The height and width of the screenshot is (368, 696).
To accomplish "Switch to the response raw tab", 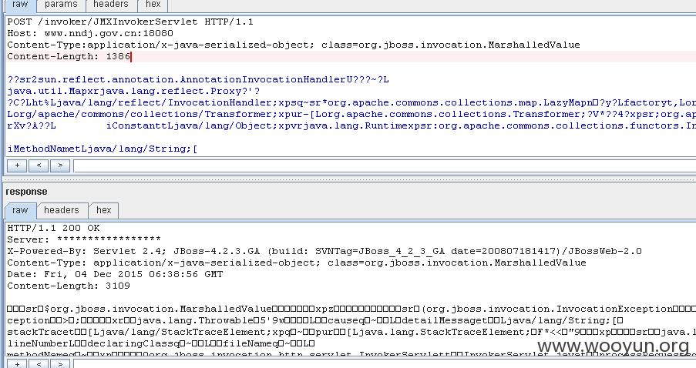I will pos(20,210).
